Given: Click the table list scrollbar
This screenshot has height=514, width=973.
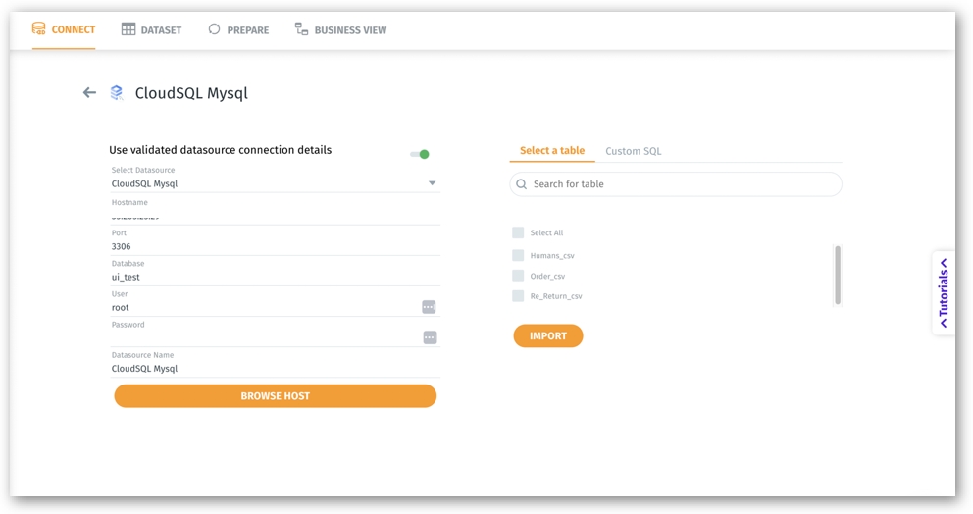Looking at the screenshot, I should point(837,274).
